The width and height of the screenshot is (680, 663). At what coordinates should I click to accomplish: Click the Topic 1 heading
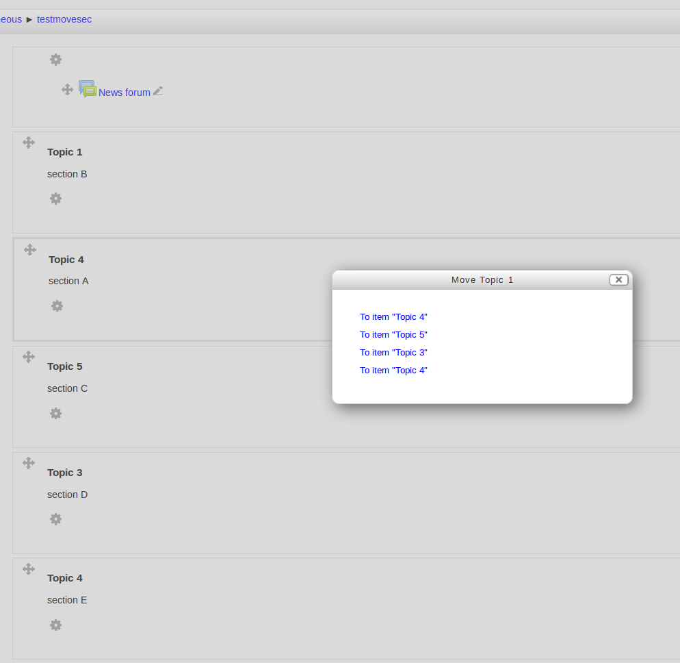pos(64,152)
